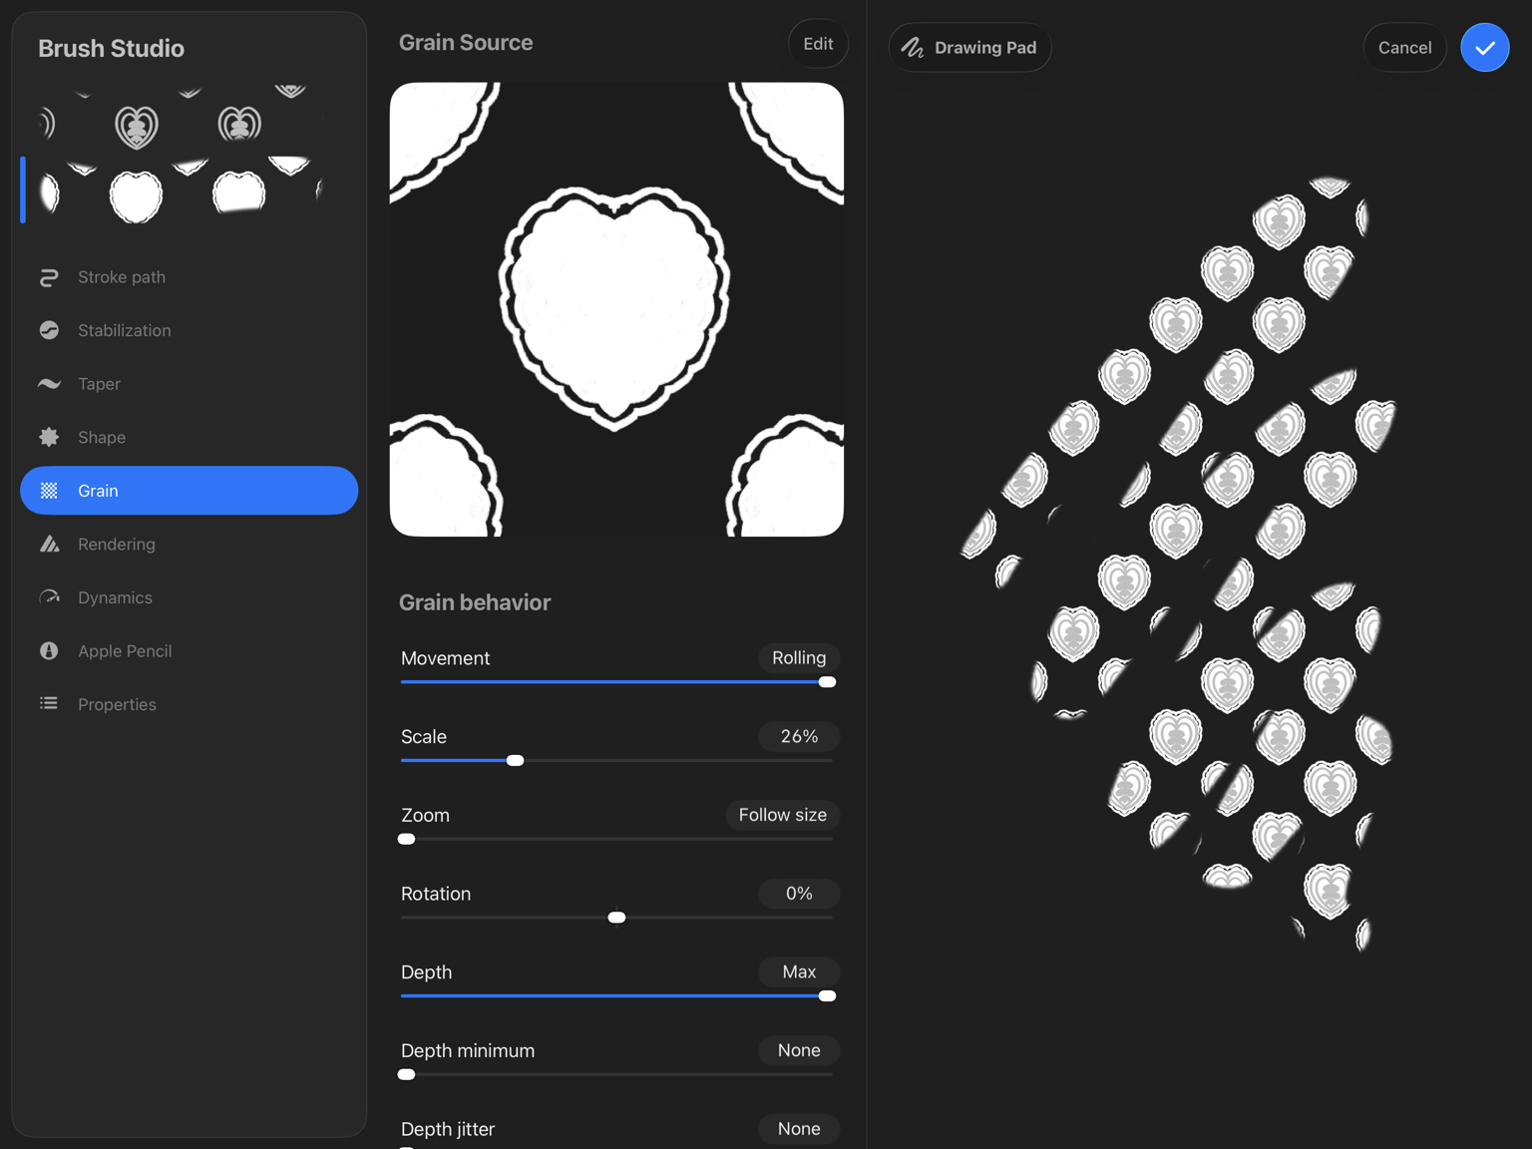Click the Movement Rolling value

click(799, 658)
